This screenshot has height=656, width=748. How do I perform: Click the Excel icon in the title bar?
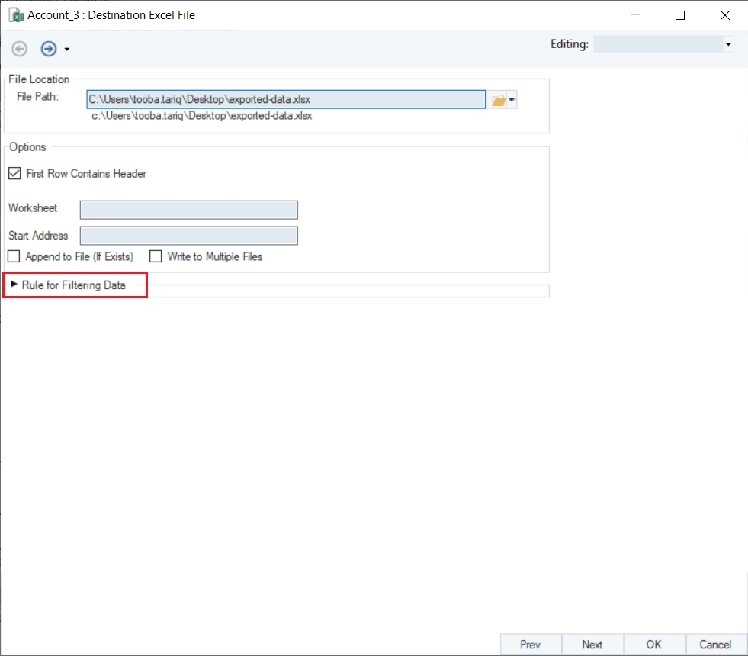click(15, 14)
